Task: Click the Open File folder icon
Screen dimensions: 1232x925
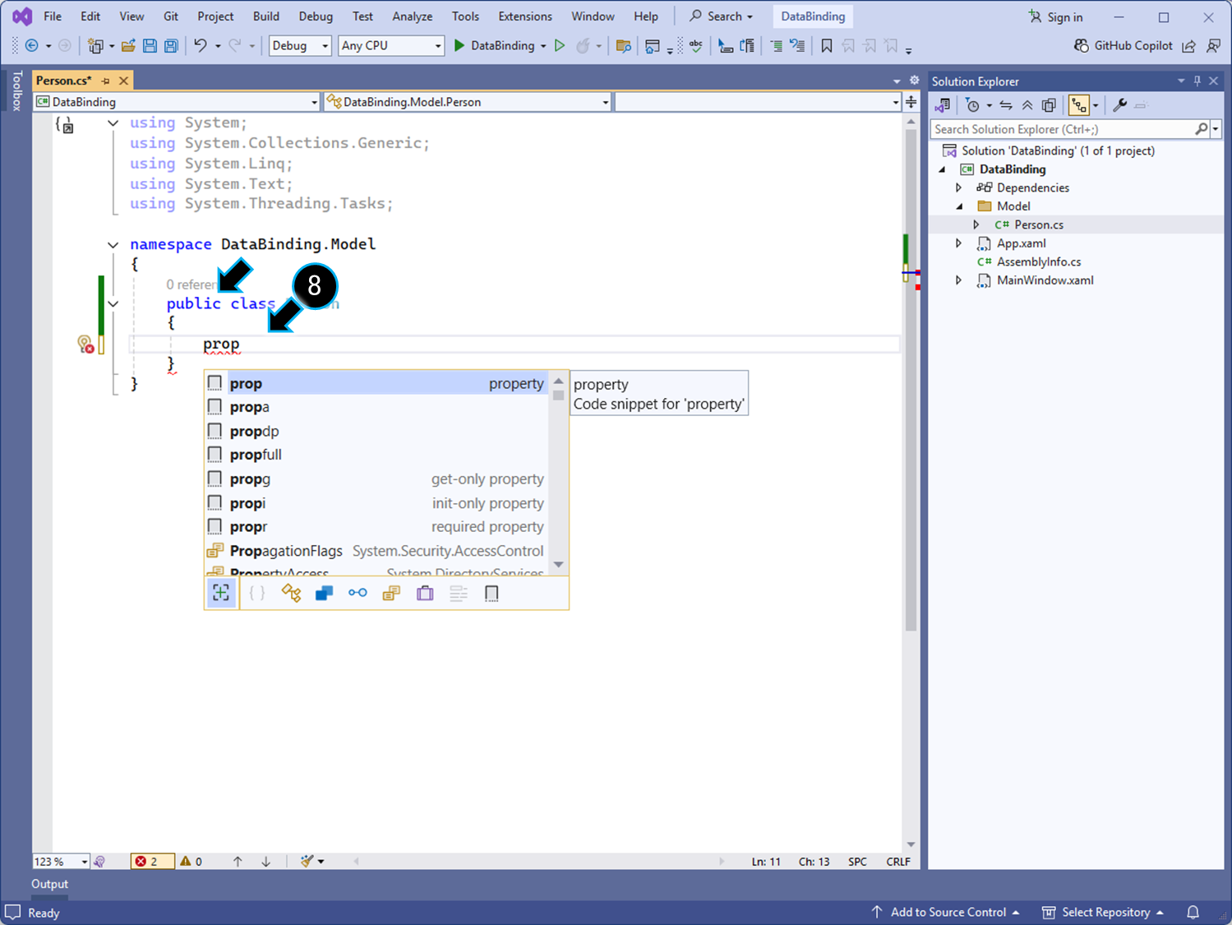Action: click(128, 46)
